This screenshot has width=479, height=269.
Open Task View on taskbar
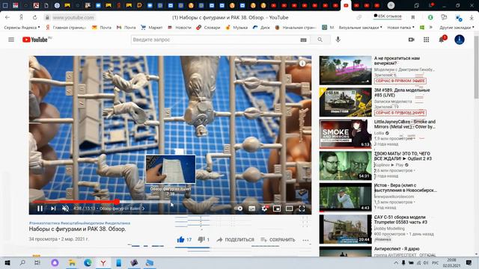(37, 262)
